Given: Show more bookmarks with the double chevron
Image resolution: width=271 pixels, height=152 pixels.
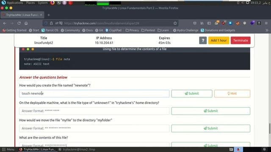Looking at the screenshot, I should pos(267,30).
